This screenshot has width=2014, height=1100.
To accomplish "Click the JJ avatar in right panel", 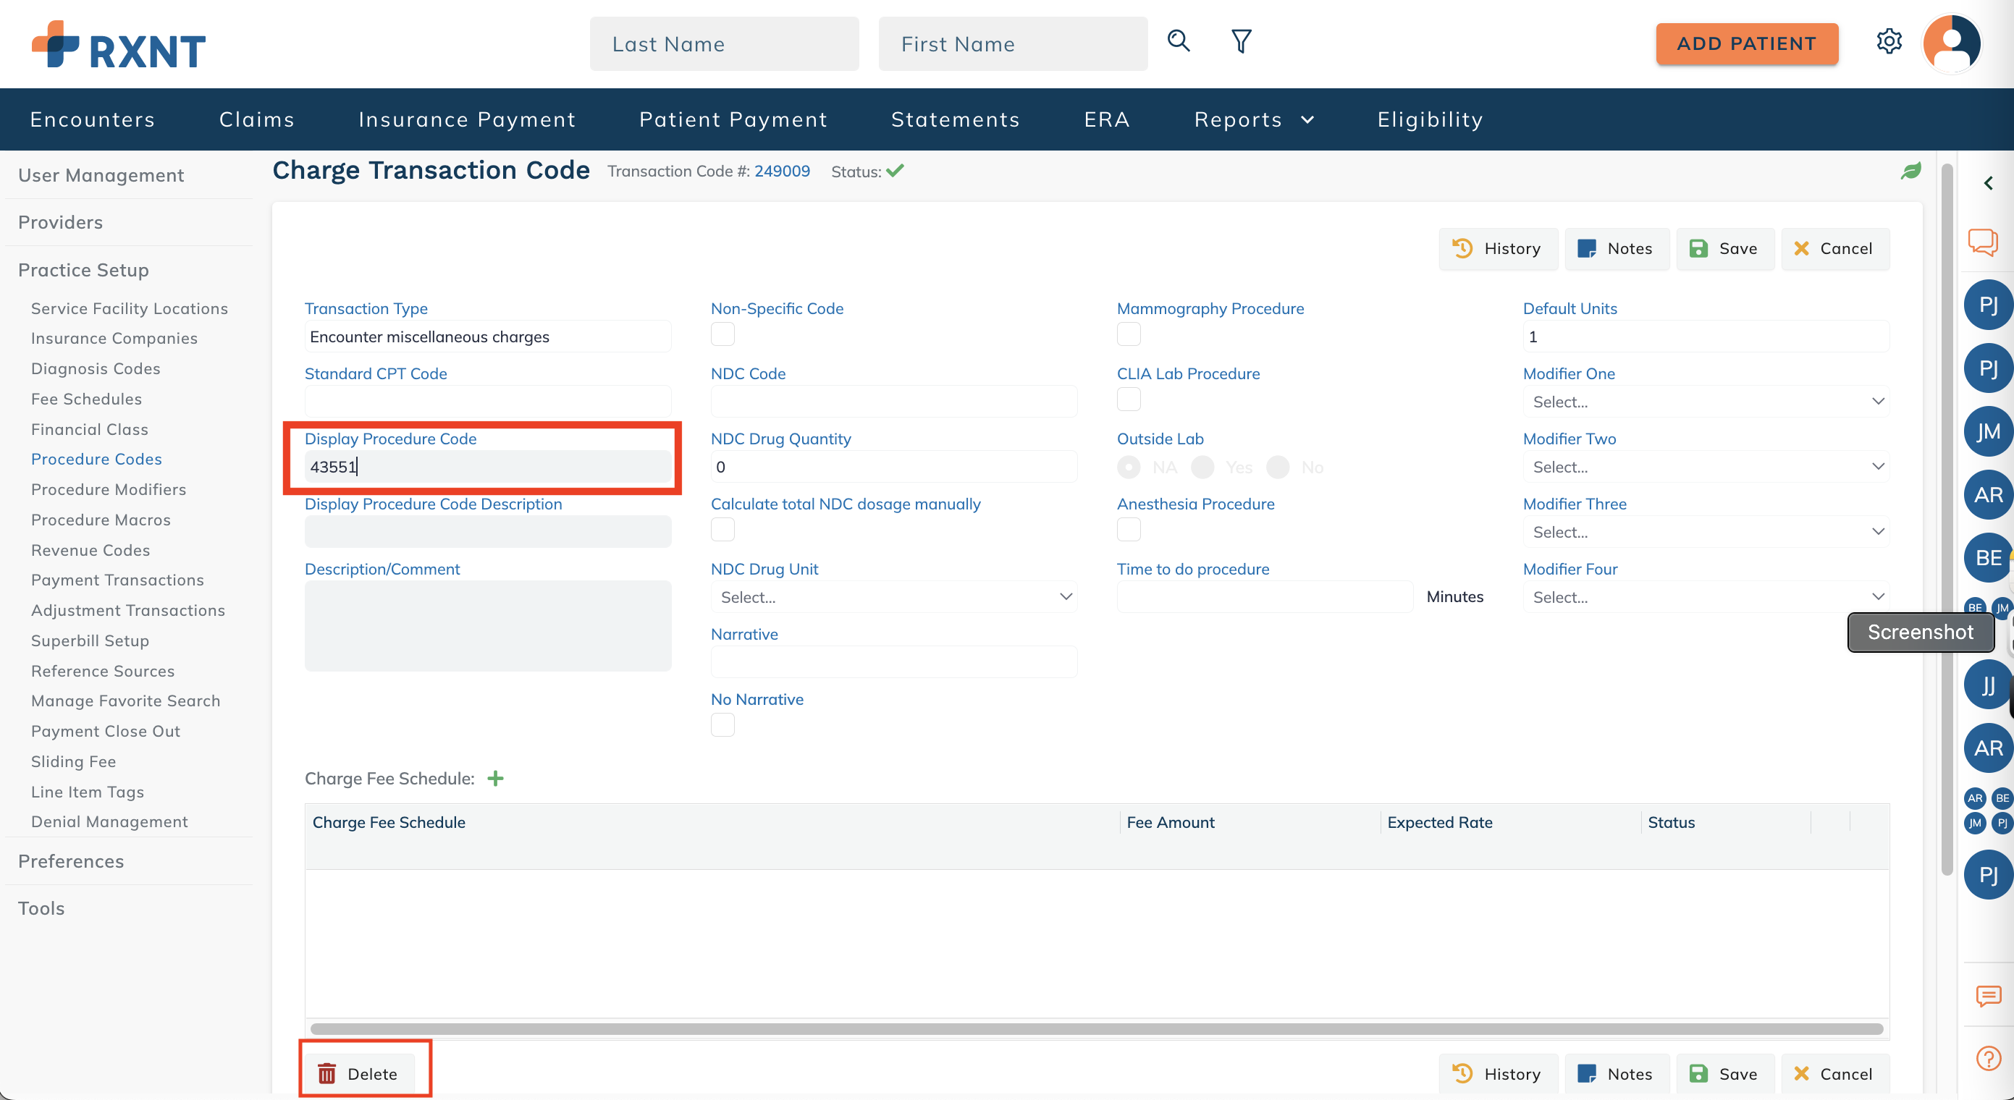I will (1988, 685).
